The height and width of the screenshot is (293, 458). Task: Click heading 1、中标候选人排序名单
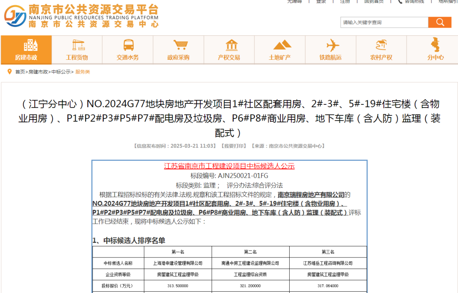[129, 241]
